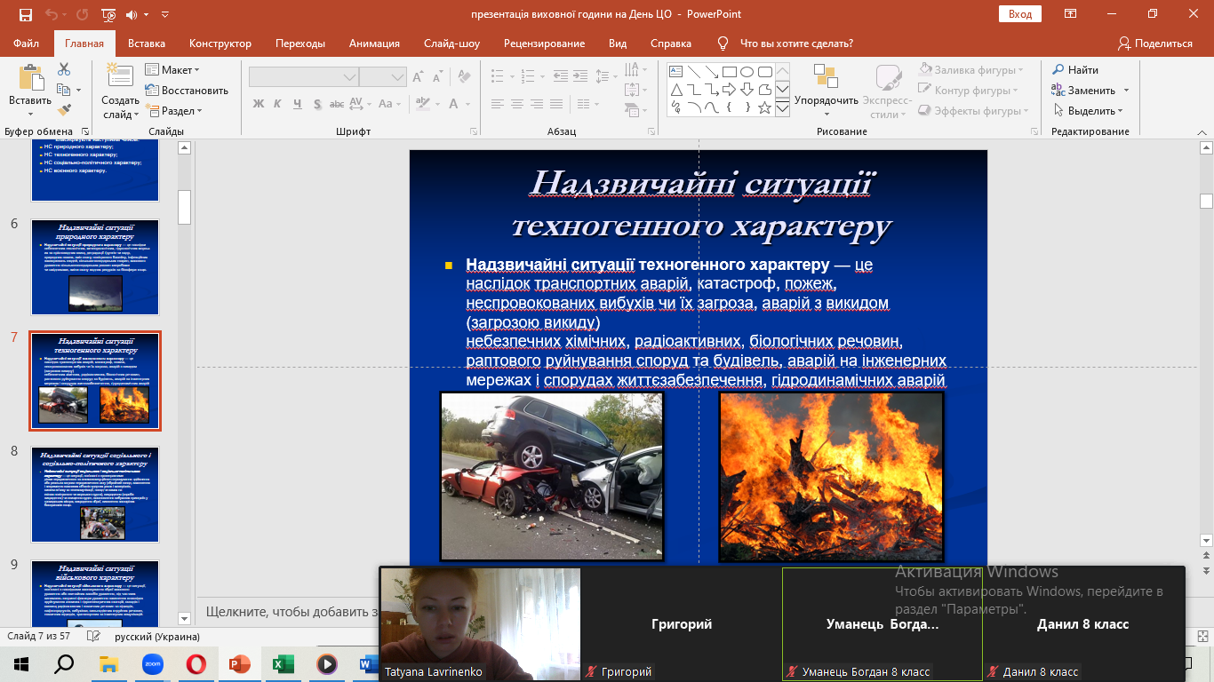Open the Упорядочить arrange dropdown

[827, 100]
